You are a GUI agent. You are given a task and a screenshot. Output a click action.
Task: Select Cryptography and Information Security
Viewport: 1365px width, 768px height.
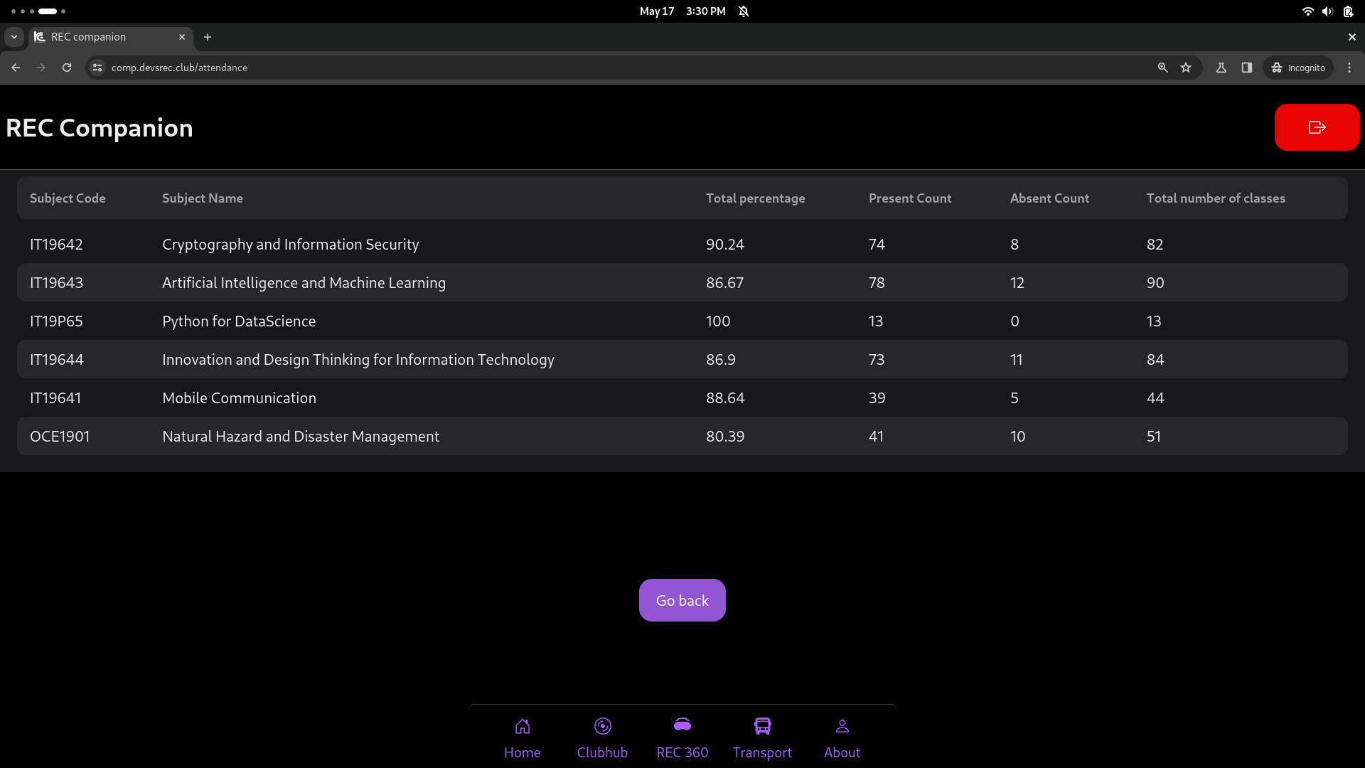pyautogui.click(x=290, y=245)
